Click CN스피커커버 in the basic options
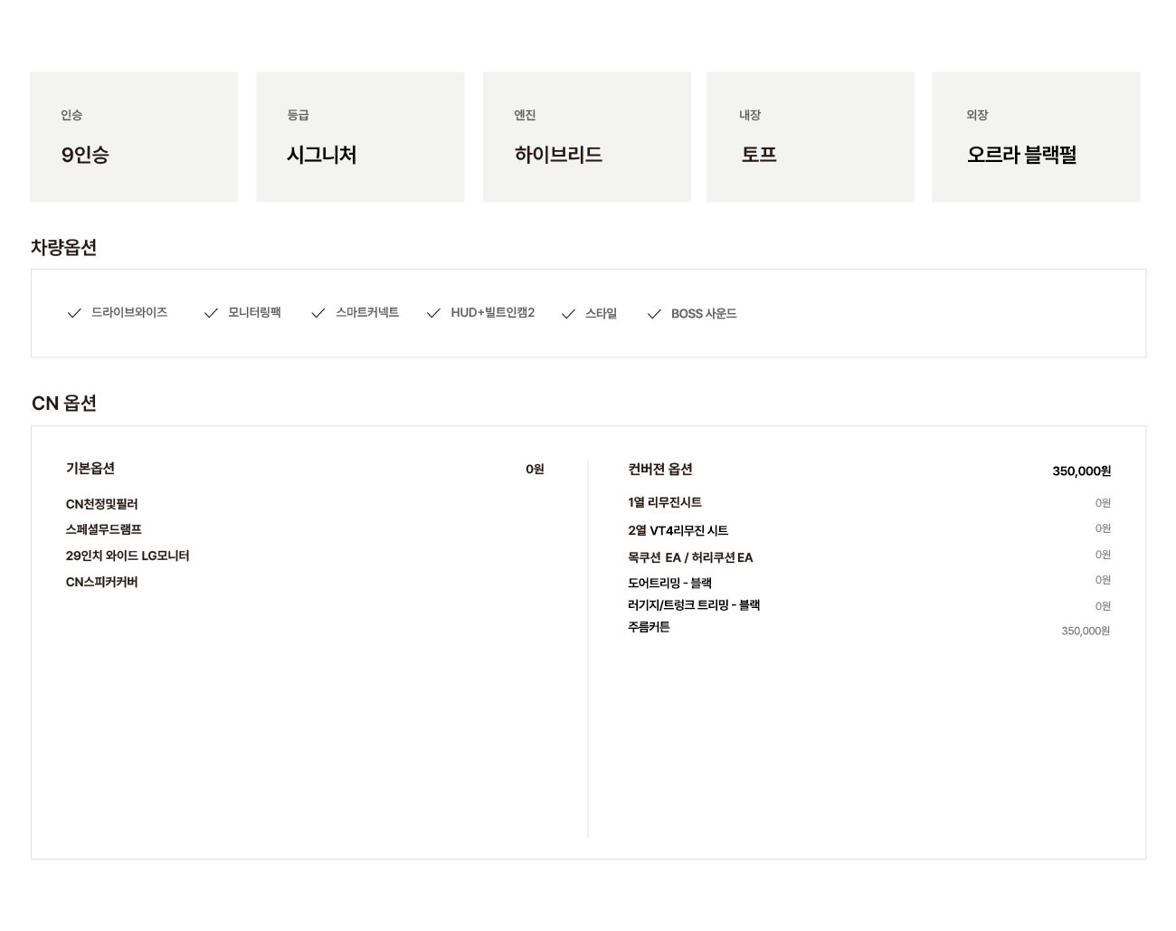Image resolution: width=1176 pixels, height=931 pixels. click(x=102, y=582)
